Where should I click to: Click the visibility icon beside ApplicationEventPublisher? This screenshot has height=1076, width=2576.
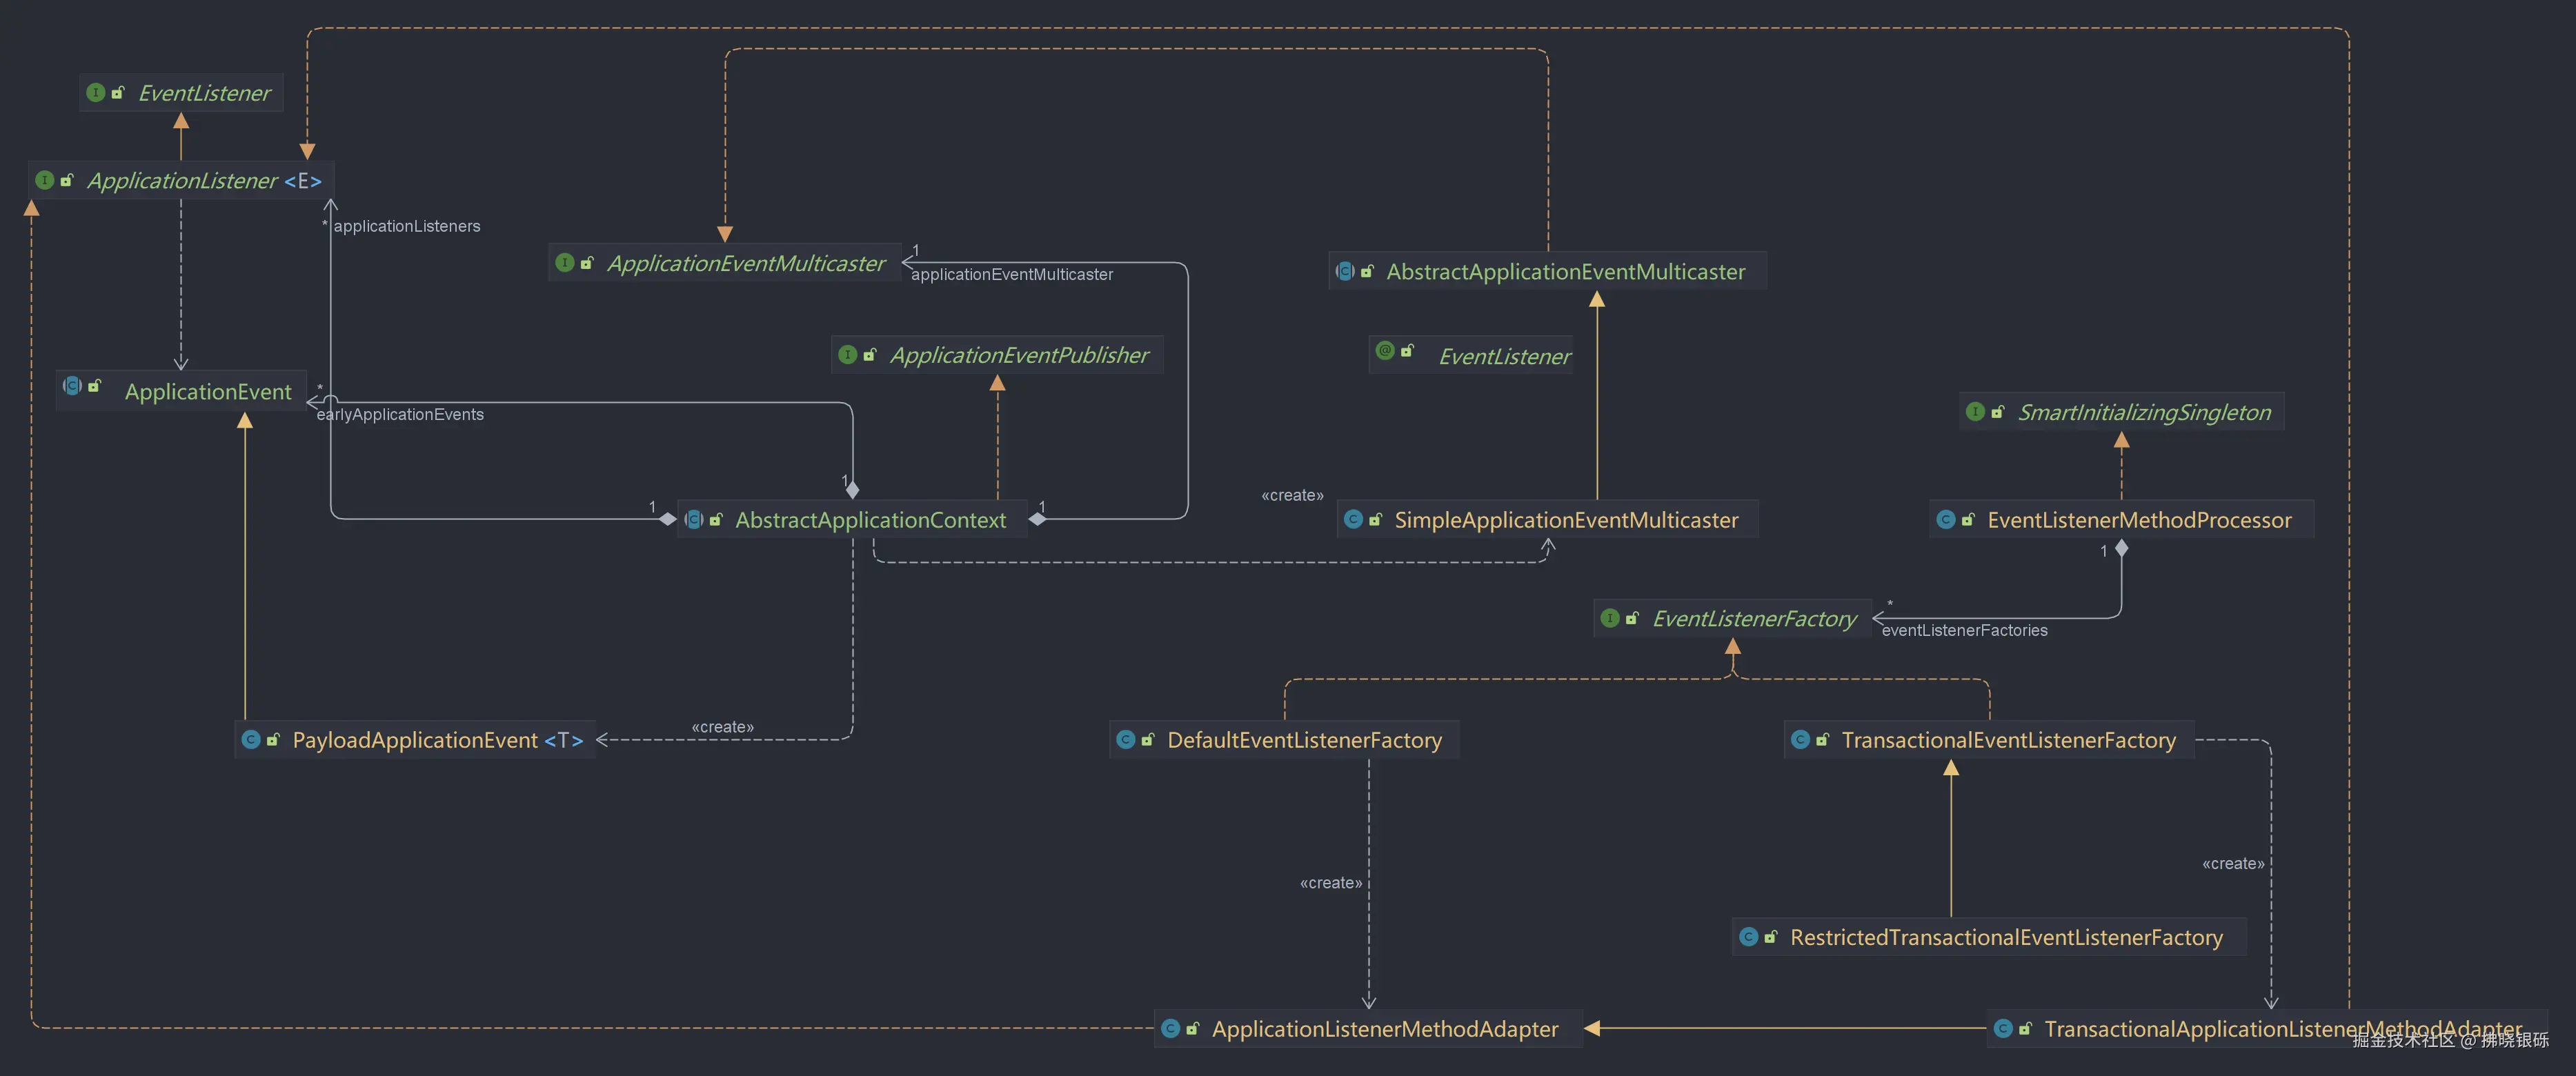[x=870, y=355]
